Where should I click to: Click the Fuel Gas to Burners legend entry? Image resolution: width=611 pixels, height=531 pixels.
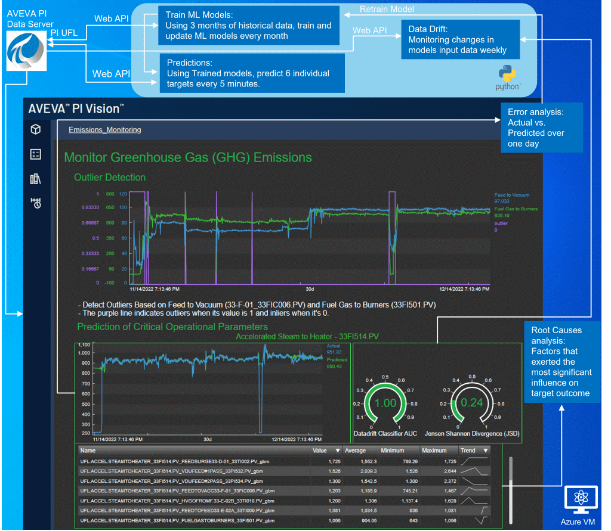(x=516, y=212)
